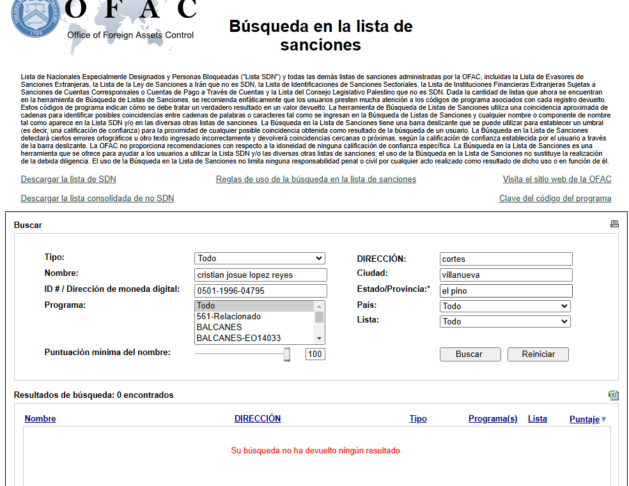Sort results by the DIRECCIÓN column header
Image resolution: width=629 pixels, height=486 pixels.
click(x=258, y=419)
